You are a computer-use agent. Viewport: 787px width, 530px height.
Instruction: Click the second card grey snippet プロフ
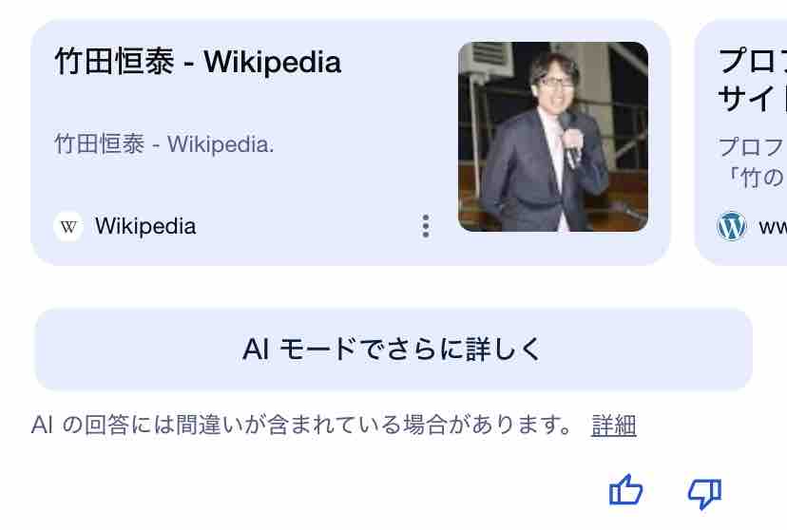pos(753,147)
